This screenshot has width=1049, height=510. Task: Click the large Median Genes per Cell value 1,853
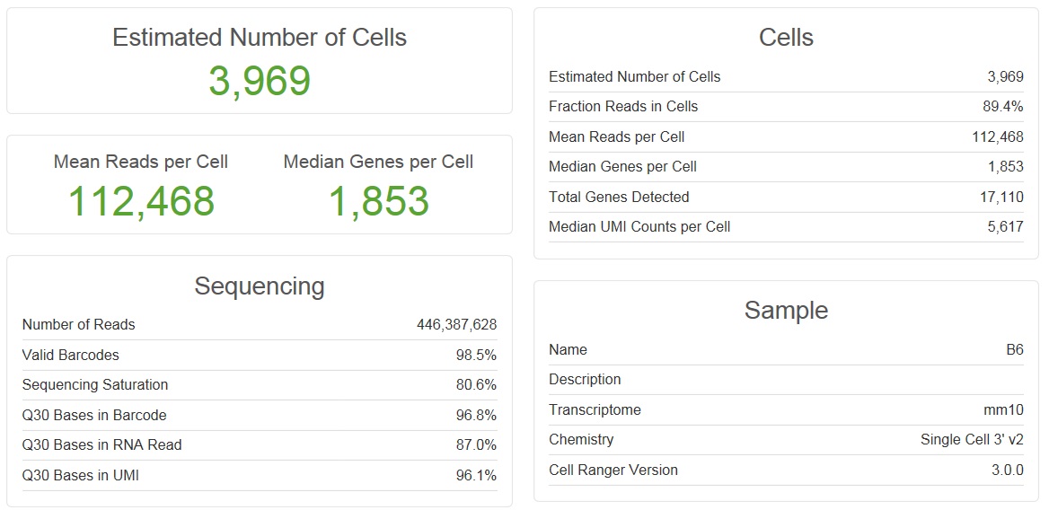pyautogui.click(x=379, y=201)
